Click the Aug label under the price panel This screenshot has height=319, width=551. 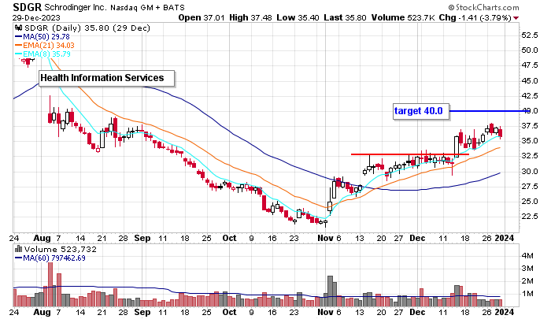tap(43, 239)
